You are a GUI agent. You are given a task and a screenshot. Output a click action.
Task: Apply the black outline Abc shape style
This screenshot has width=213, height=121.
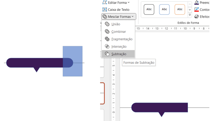point(149,9)
